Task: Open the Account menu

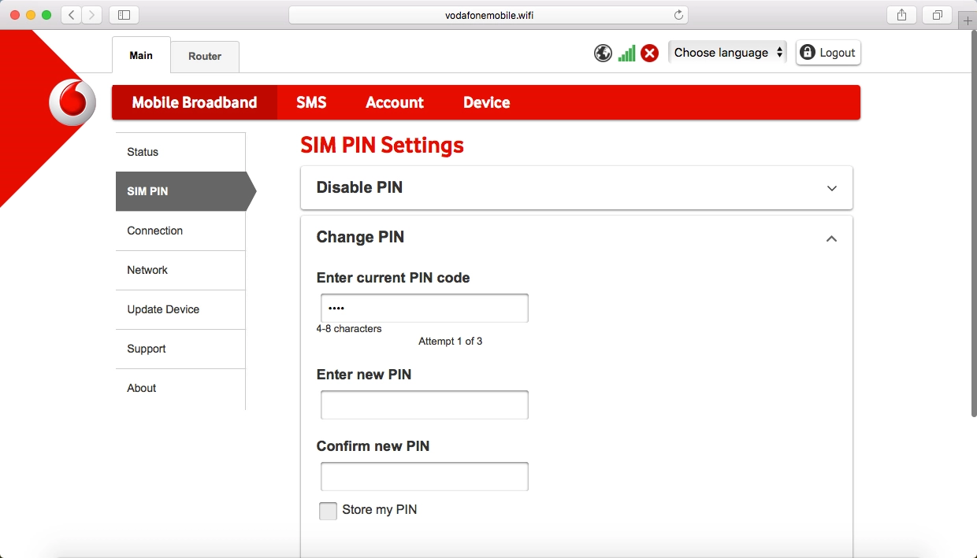Action: tap(395, 103)
